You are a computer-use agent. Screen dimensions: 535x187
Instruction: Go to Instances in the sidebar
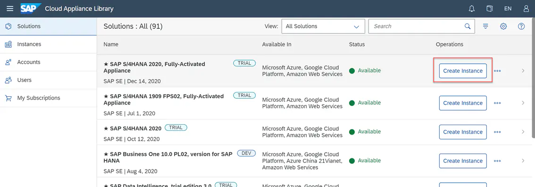tap(48, 44)
